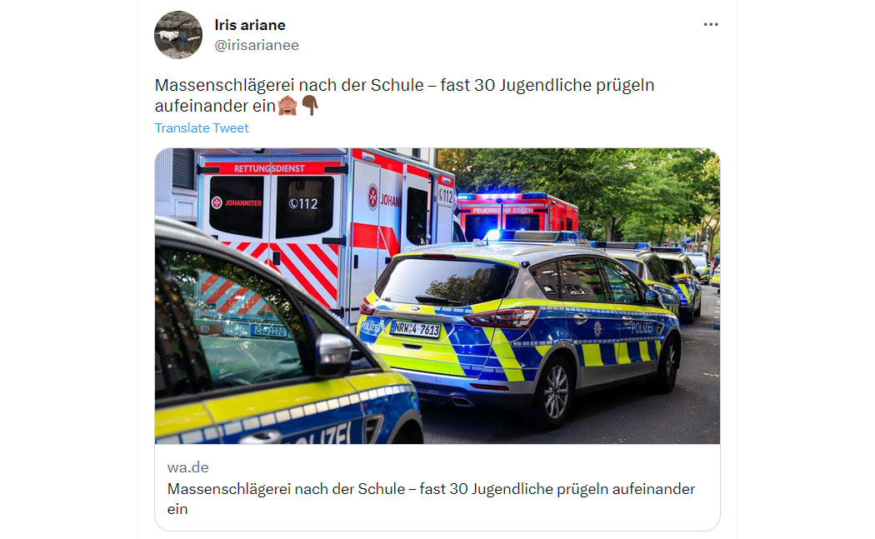The height and width of the screenshot is (539, 875).
Task: Click the 112 number on ambulance rear window
Action: tap(303, 204)
